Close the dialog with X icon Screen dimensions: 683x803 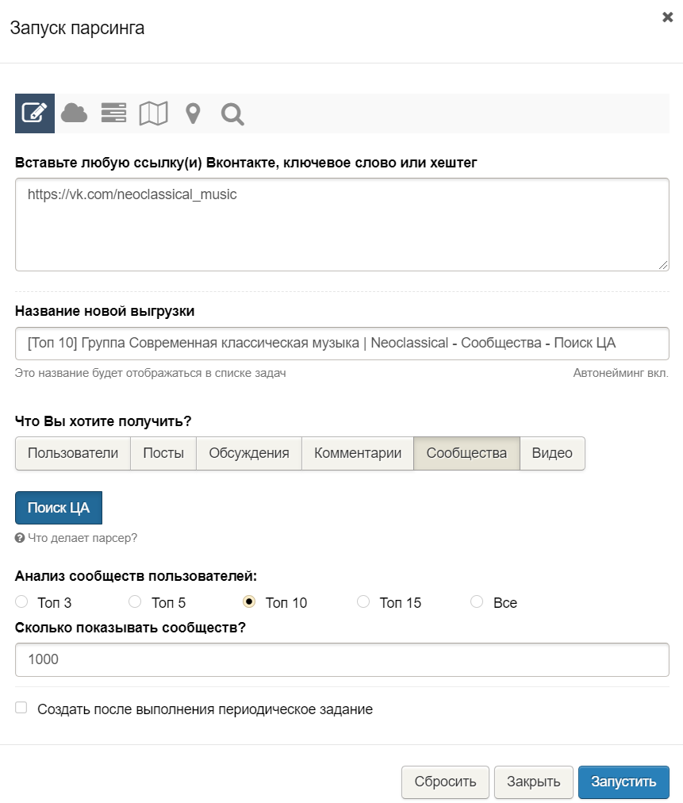pos(667,17)
